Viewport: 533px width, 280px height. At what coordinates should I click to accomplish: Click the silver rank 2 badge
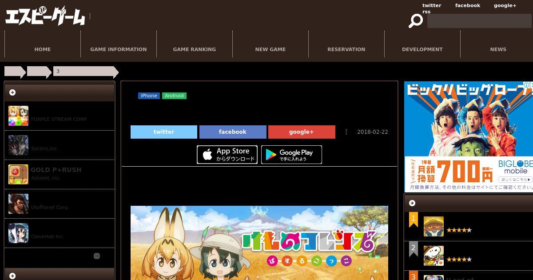pos(414,249)
